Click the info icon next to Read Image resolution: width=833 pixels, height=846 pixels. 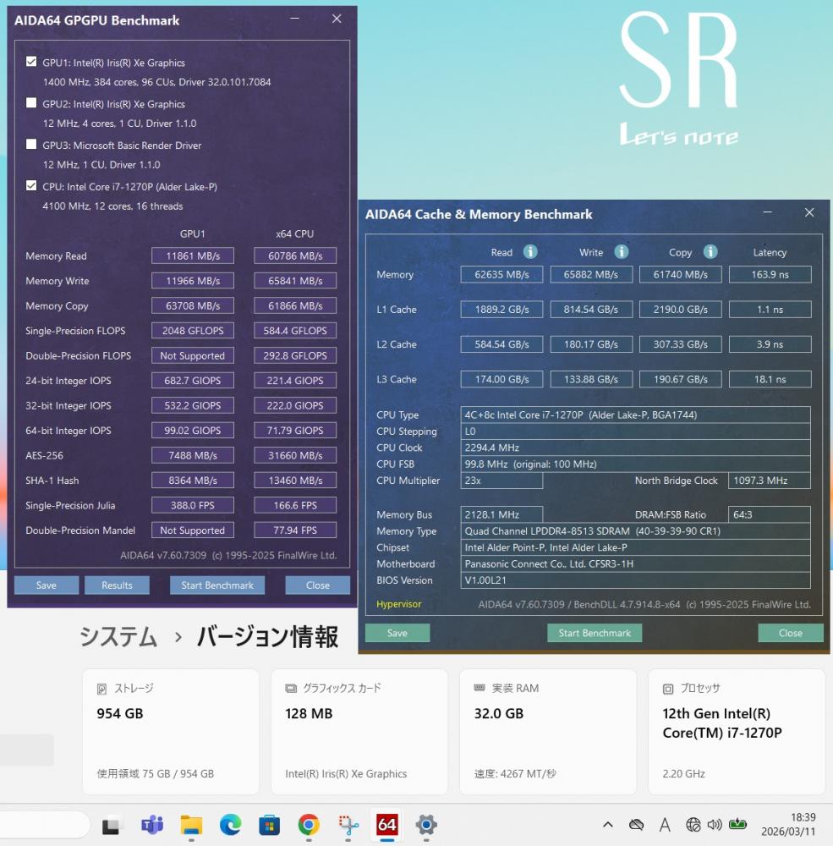530,252
